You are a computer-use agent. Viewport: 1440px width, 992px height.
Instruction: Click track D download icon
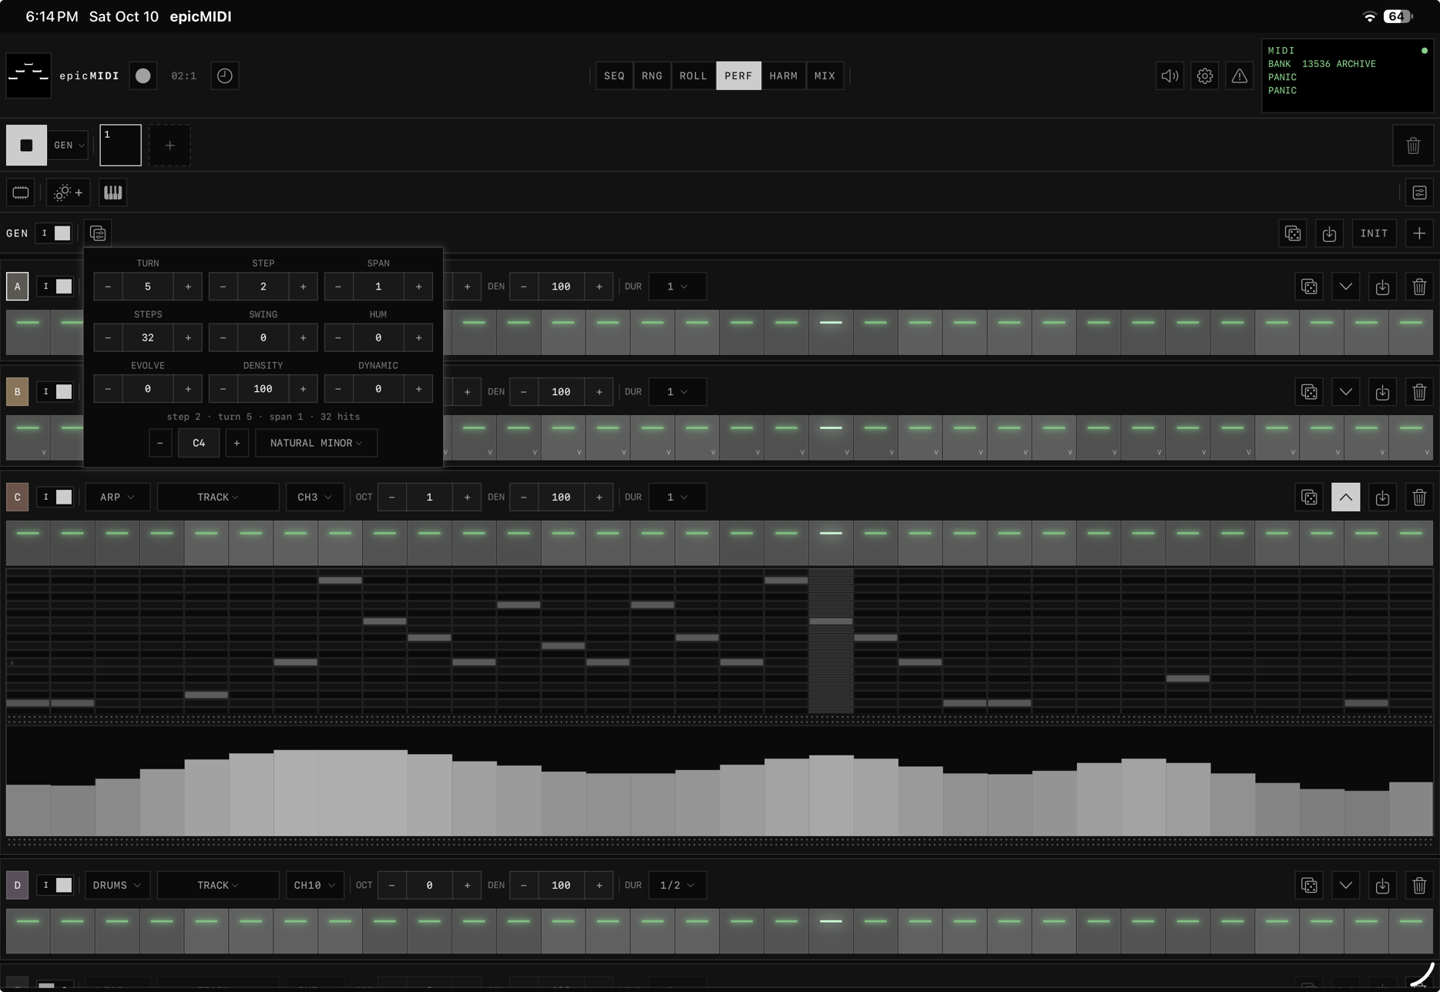pyautogui.click(x=1382, y=886)
